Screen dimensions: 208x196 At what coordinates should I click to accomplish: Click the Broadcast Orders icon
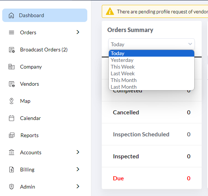pos(12,50)
